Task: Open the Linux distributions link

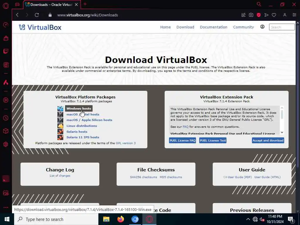Action: tap(82, 126)
